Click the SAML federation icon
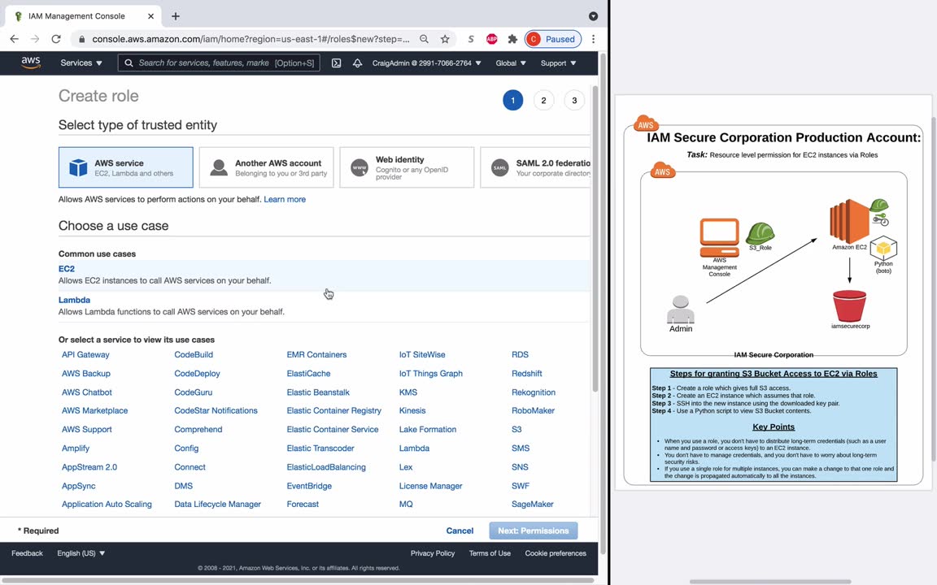 [499, 167]
